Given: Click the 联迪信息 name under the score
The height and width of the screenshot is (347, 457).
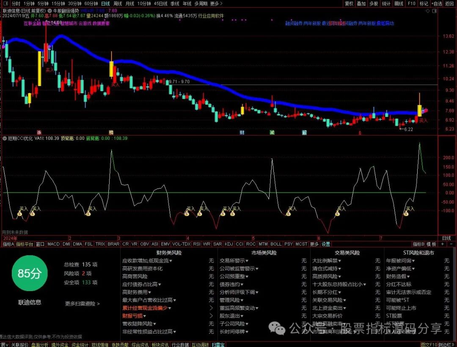Looking at the screenshot, I should (x=30, y=303).
